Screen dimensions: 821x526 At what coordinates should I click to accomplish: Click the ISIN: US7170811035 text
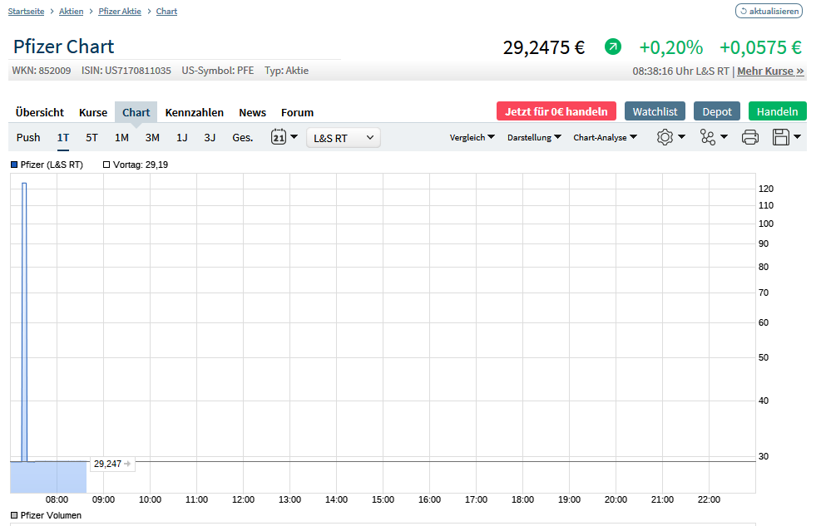pyautogui.click(x=126, y=71)
